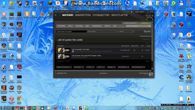Open the Steam menu in the menu bar
The image size is (195, 110).
tap(56, 12)
